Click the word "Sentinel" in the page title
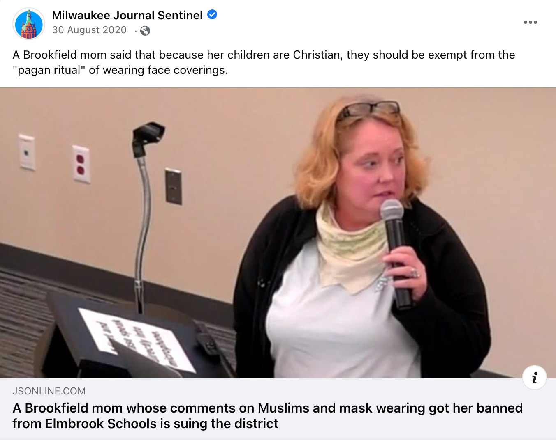Screen dimensions: 556x440 [180, 15]
